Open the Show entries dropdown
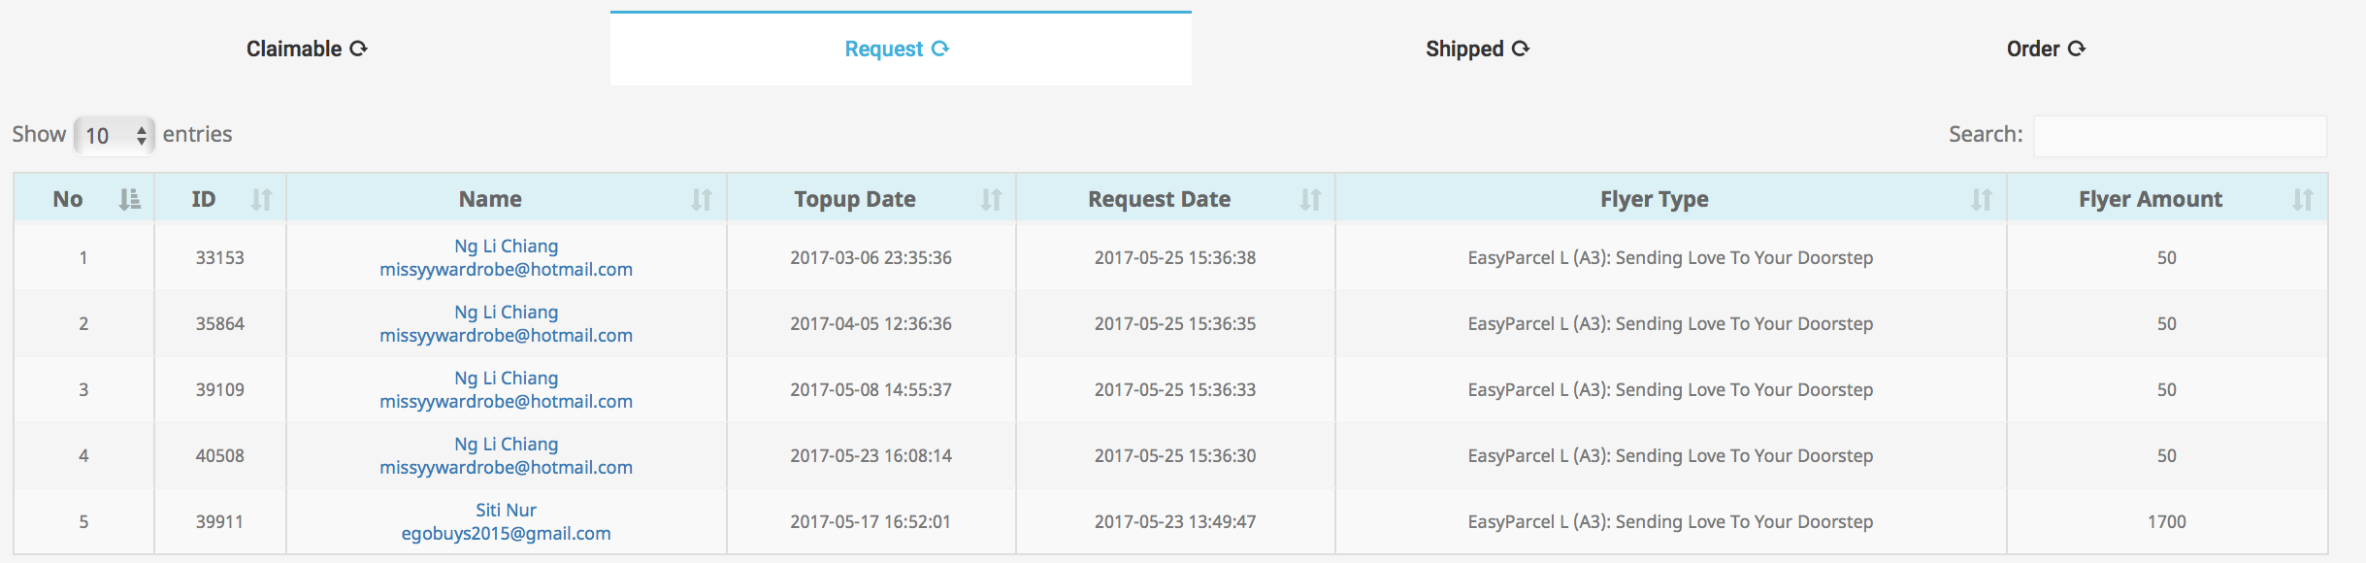 point(115,135)
